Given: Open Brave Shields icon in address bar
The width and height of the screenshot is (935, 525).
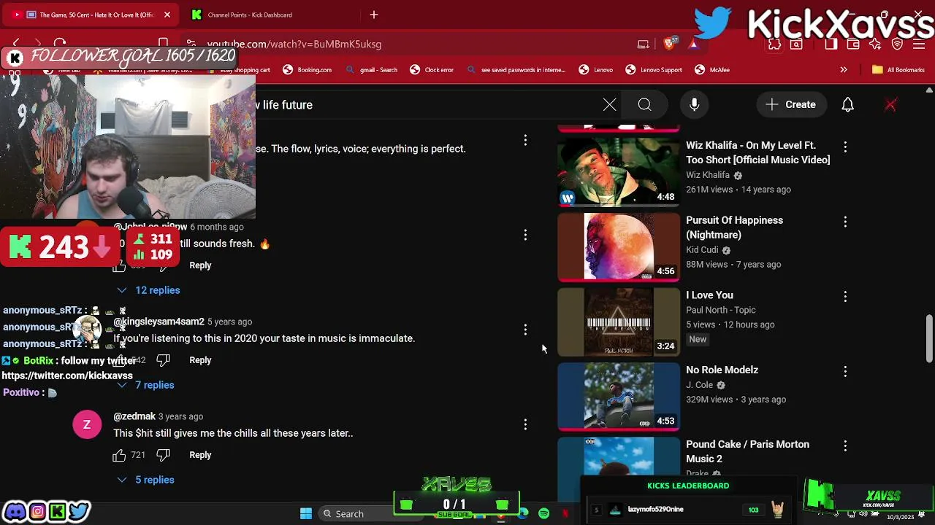Looking at the screenshot, I should click(669, 44).
